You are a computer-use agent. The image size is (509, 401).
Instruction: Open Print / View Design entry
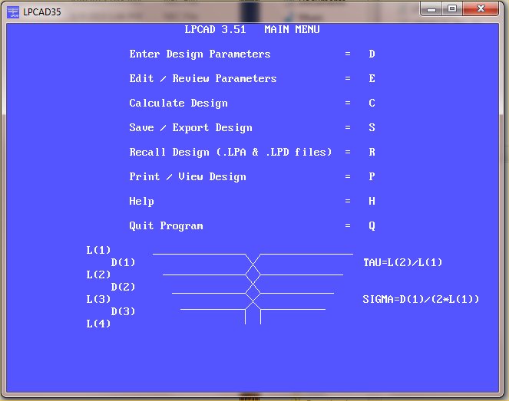[187, 177]
